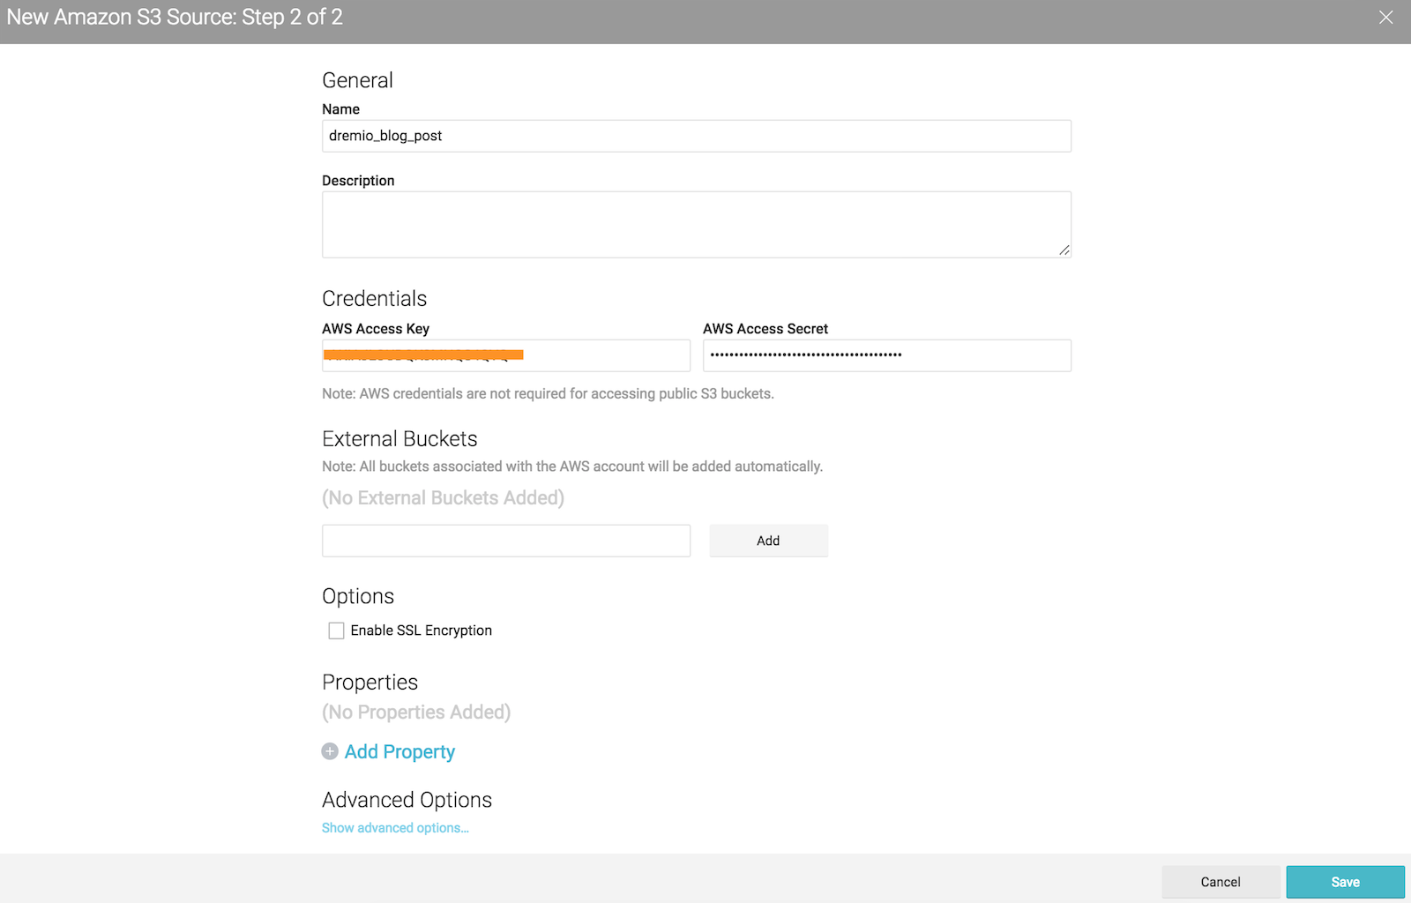
Task: Click the Enable SSL Encryption label text
Action: pyautogui.click(x=421, y=631)
